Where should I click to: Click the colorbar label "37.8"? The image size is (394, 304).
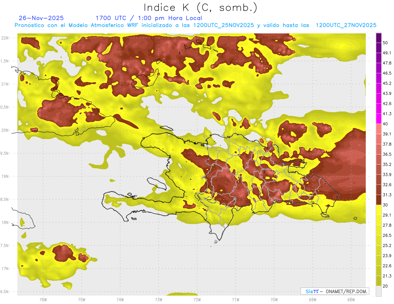click(387, 144)
